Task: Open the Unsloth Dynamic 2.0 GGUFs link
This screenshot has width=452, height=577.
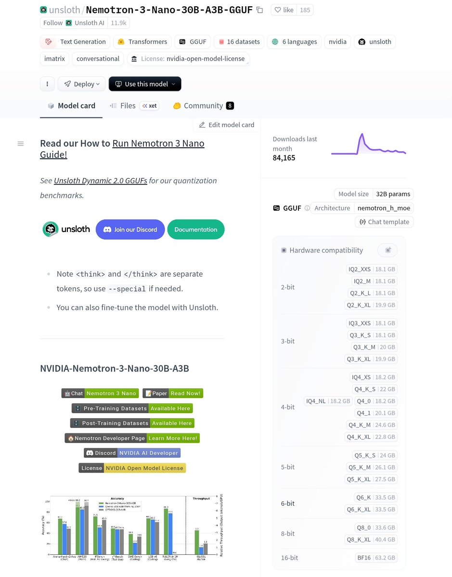Action: click(x=101, y=180)
